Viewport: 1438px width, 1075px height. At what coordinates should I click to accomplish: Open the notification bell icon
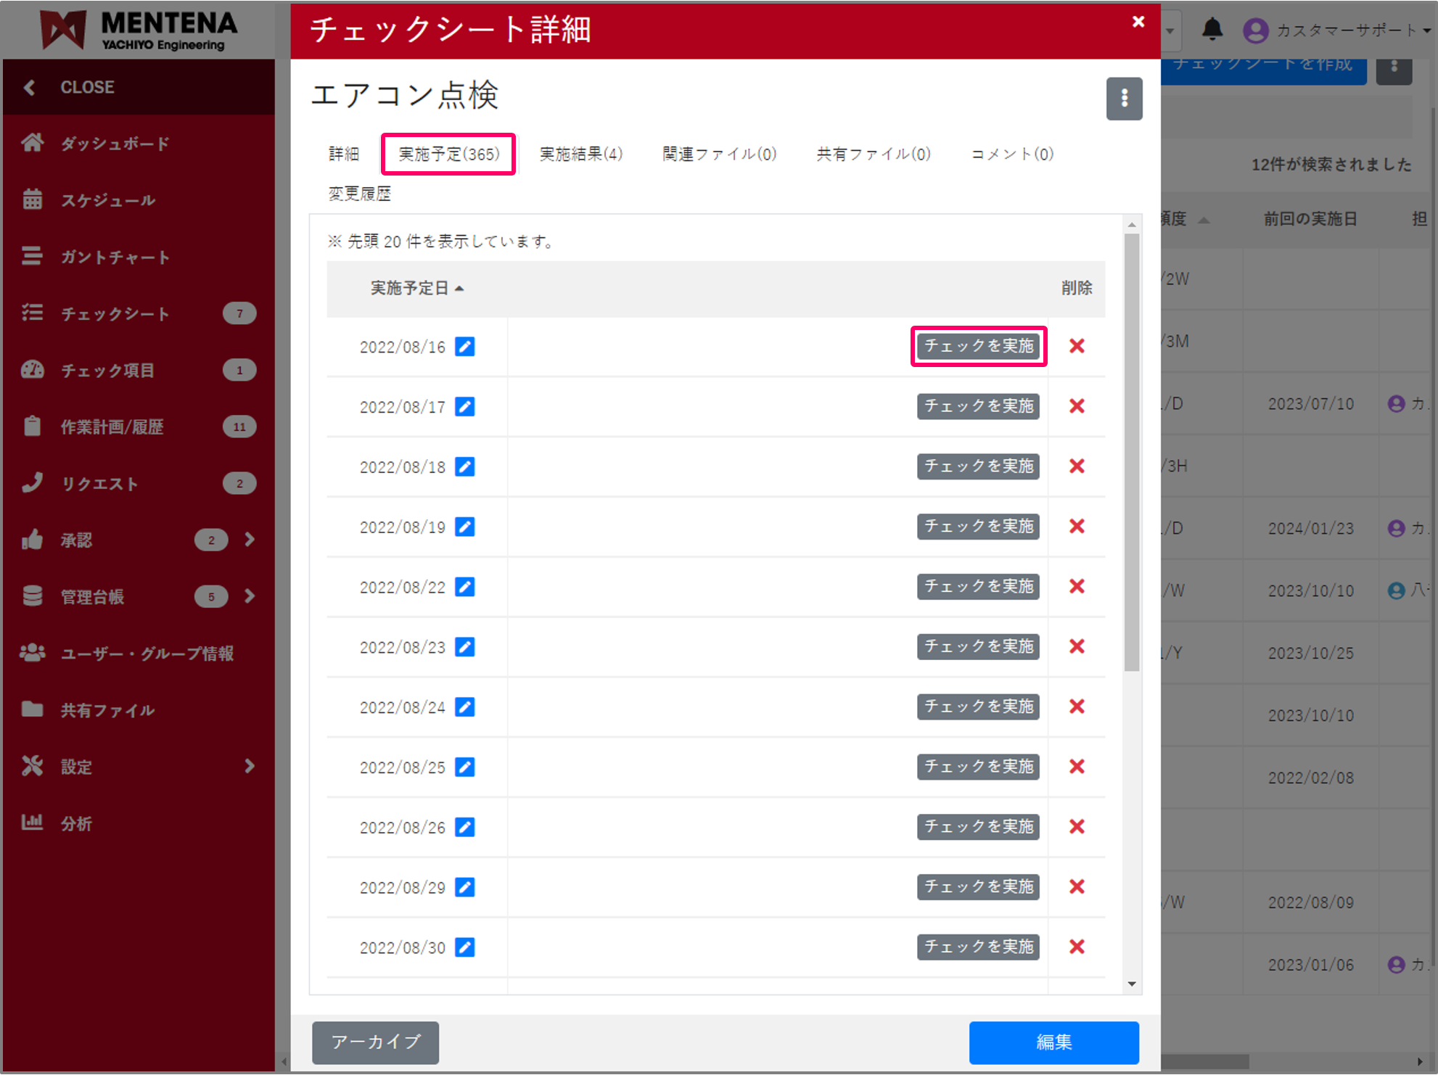point(1212,30)
